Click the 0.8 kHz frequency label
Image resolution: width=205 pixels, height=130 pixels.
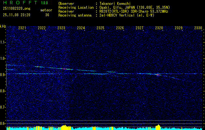coord(3,91)
